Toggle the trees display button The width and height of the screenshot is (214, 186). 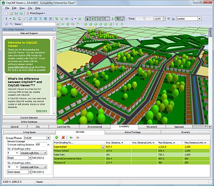(x=118, y=19)
